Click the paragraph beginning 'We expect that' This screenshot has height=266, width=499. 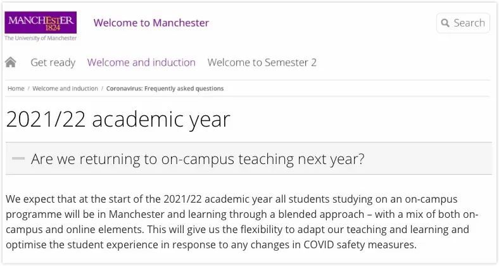click(x=242, y=222)
